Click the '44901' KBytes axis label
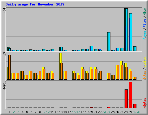Screen dimensions: 148x115 [4, 85]
